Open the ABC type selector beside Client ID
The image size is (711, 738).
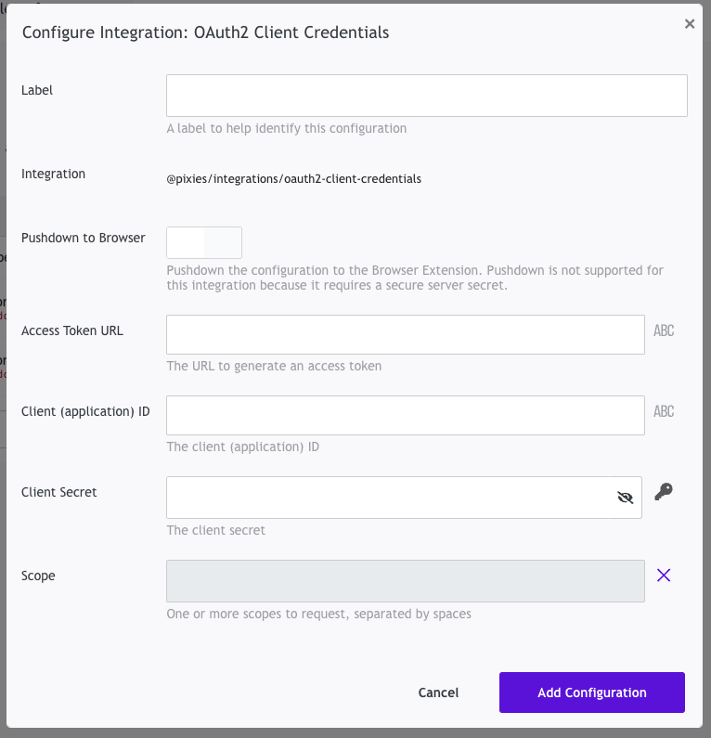click(664, 411)
